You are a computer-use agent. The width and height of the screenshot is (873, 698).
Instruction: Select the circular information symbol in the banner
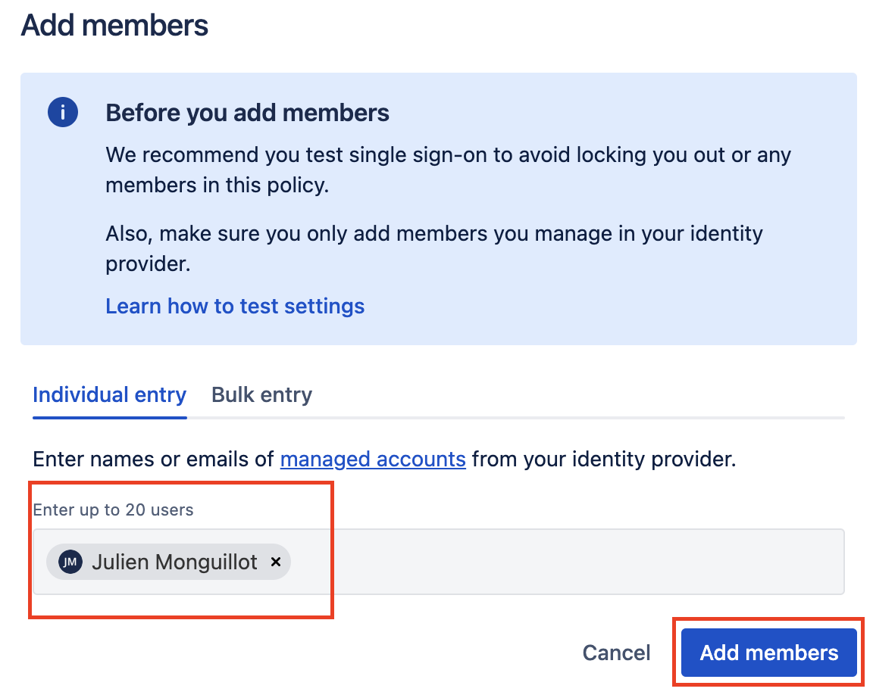point(63,112)
